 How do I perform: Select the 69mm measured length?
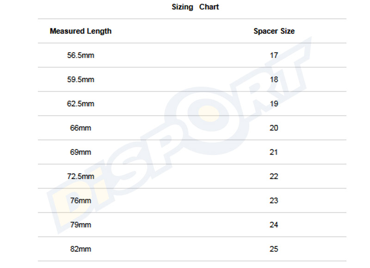click(x=80, y=152)
